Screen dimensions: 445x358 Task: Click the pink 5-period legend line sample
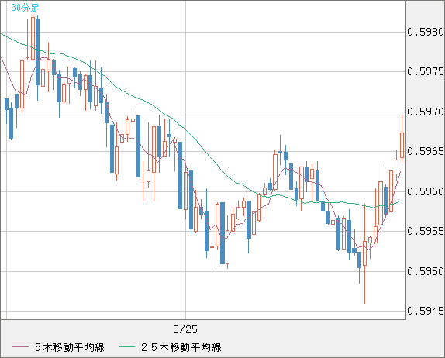click(20, 347)
